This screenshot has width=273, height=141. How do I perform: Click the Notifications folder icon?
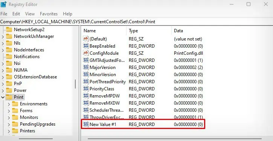tap(9, 57)
